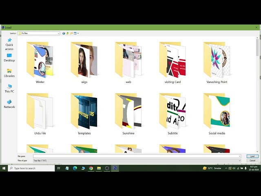Select the Subtitle folder
Screen dimensions: 261x196
pyautogui.click(x=173, y=114)
